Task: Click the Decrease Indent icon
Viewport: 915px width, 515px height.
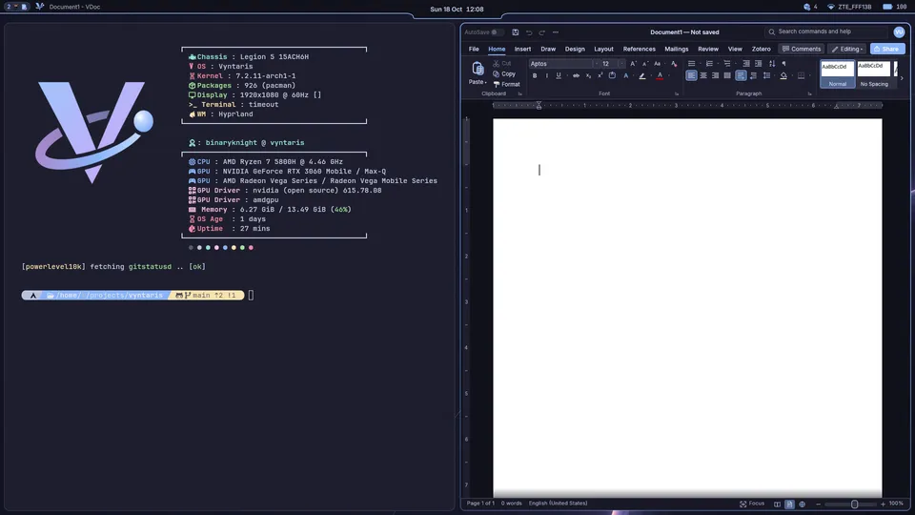Action: coord(746,64)
